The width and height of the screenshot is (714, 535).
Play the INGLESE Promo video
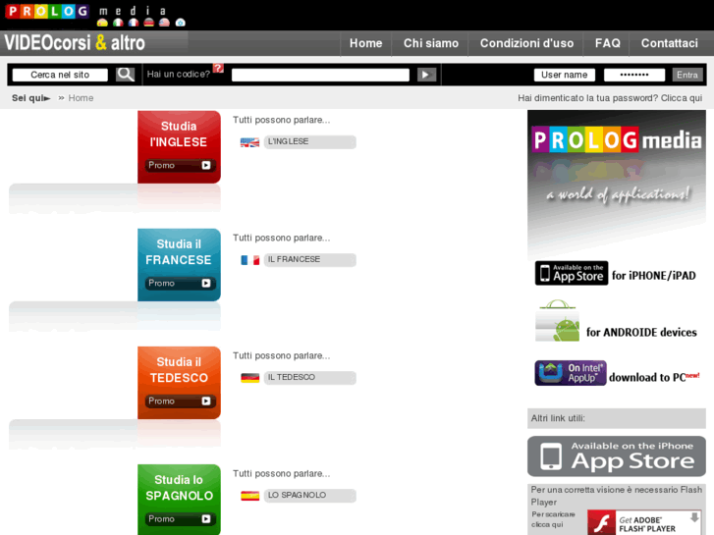point(180,165)
